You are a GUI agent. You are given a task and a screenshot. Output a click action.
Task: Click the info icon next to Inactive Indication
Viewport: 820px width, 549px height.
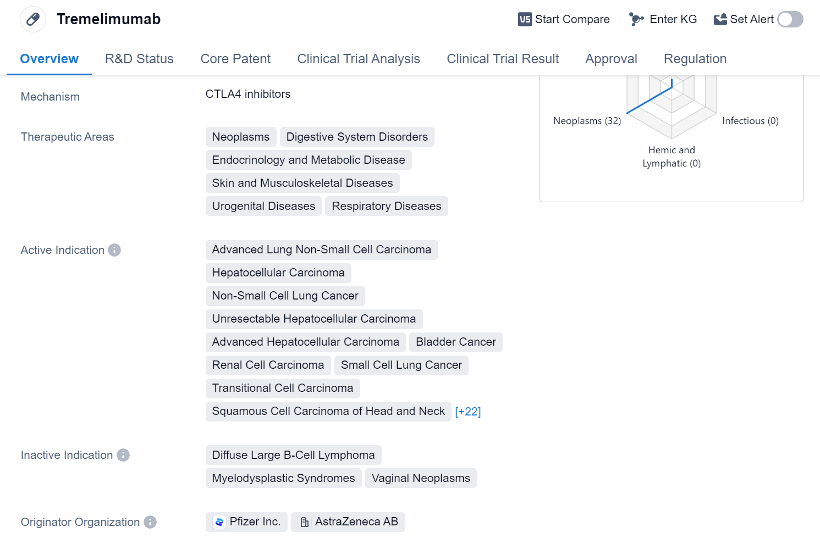coord(123,455)
